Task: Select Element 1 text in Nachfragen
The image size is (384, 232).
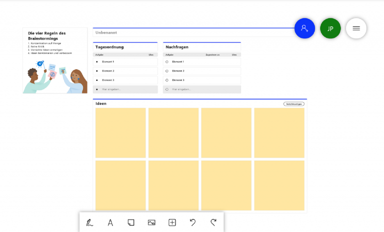Action: 178,62
